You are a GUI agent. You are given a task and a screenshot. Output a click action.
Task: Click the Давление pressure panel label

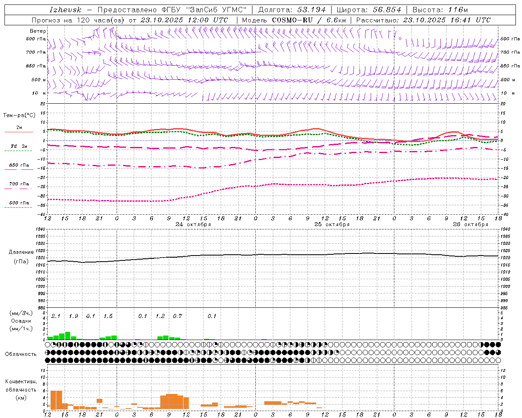click(x=21, y=252)
